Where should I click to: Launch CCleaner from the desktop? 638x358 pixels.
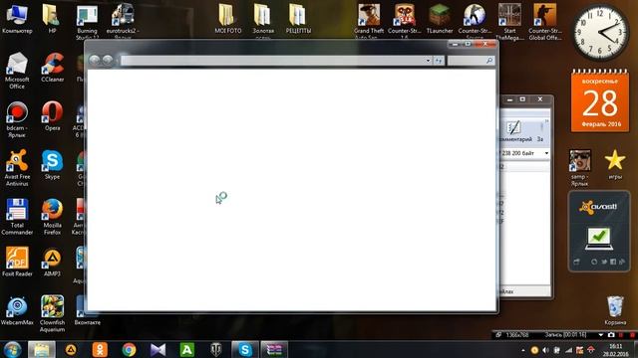[52, 68]
